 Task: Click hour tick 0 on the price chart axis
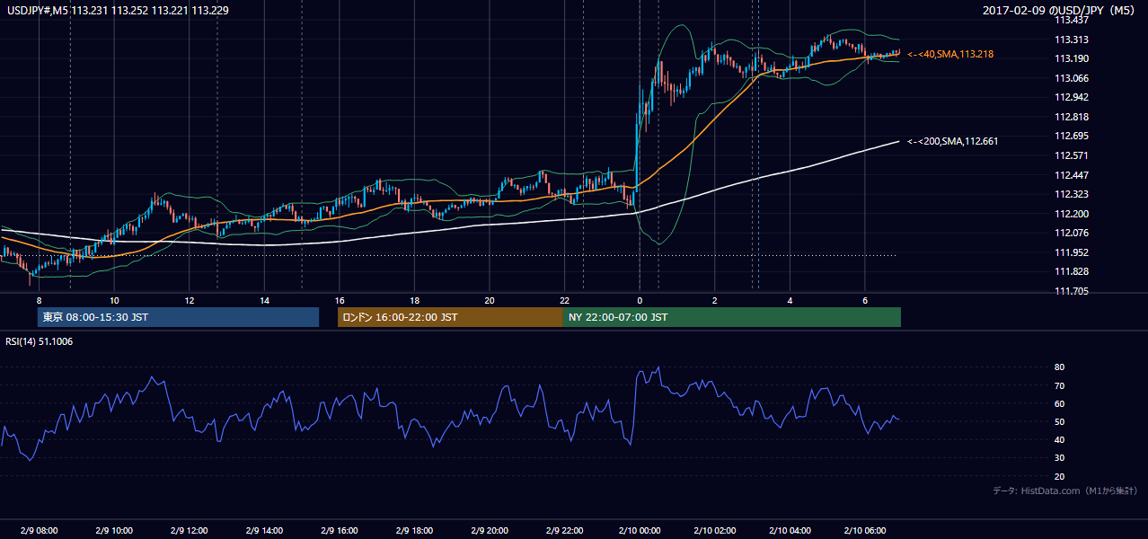(640, 300)
